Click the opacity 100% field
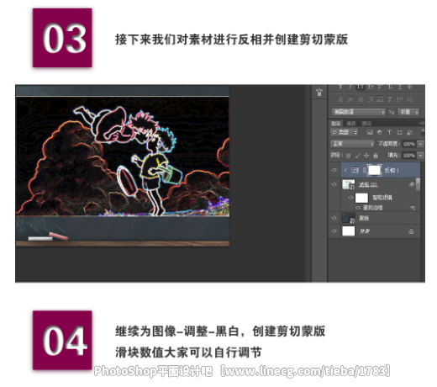The width and height of the screenshot is (437, 387). click(408, 144)
